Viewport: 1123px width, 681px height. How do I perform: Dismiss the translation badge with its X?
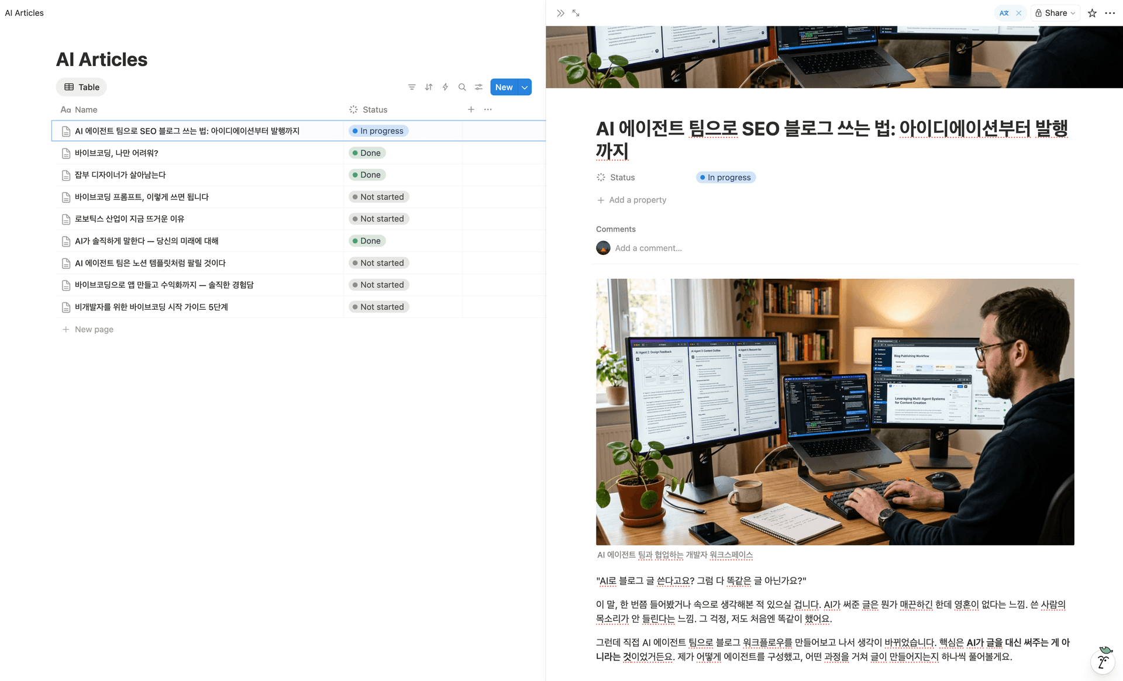tap(1018, 12)
